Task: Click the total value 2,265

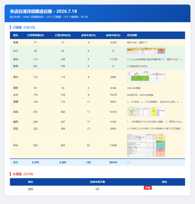Action: pos(63,162)
